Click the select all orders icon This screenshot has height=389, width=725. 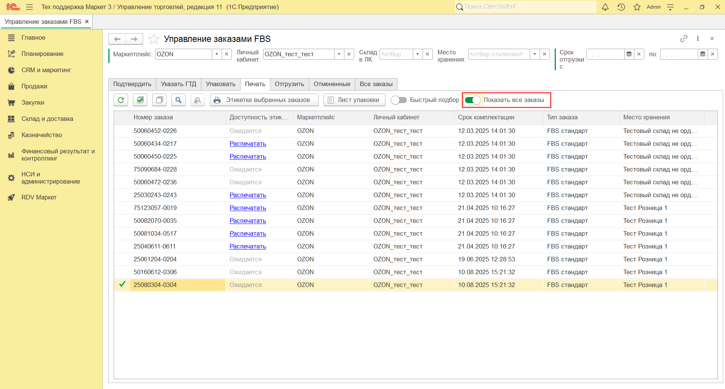click(x=140, y=100)
